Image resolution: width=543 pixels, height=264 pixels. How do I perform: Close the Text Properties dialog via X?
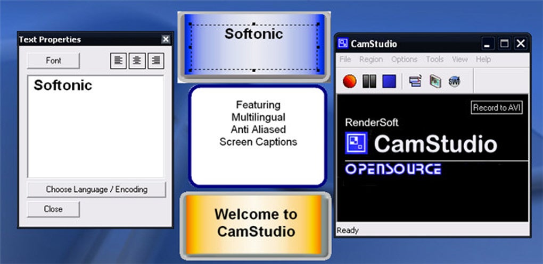(166, 39)
